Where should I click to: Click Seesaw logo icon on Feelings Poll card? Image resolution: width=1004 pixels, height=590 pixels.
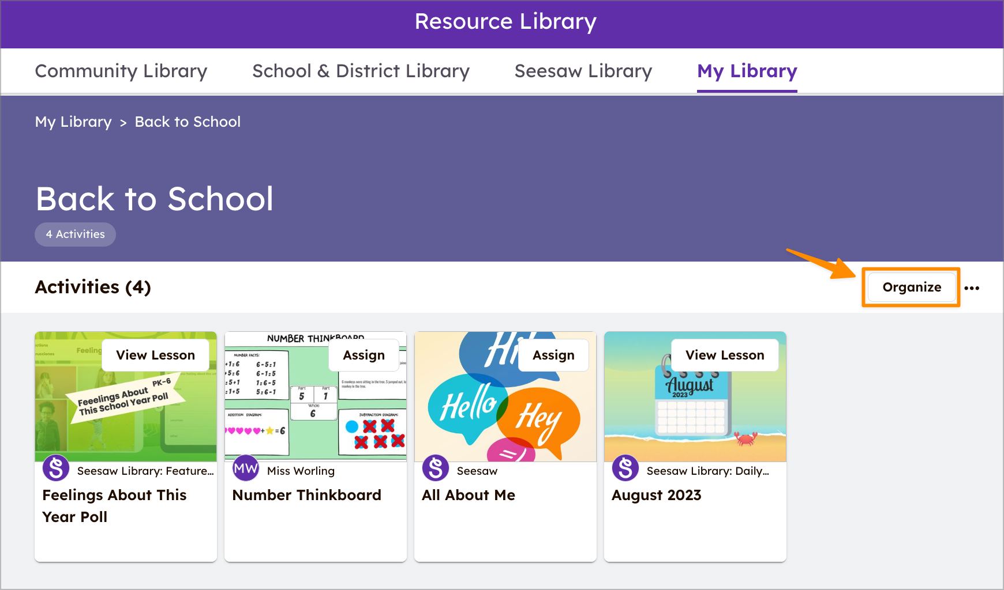(56, 468)
